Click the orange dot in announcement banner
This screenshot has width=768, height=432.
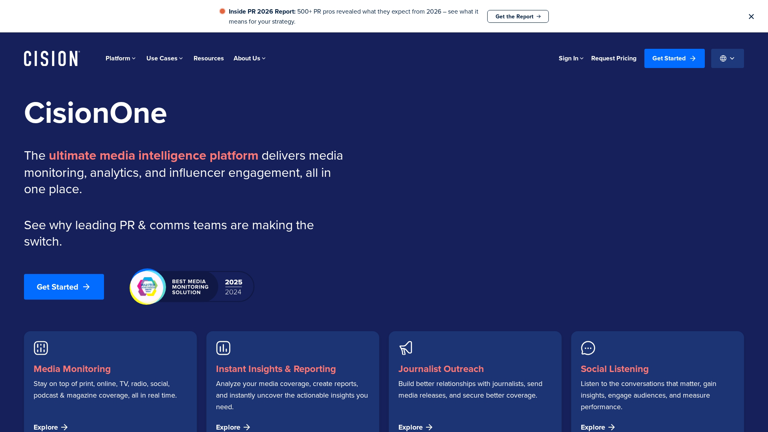222,11
